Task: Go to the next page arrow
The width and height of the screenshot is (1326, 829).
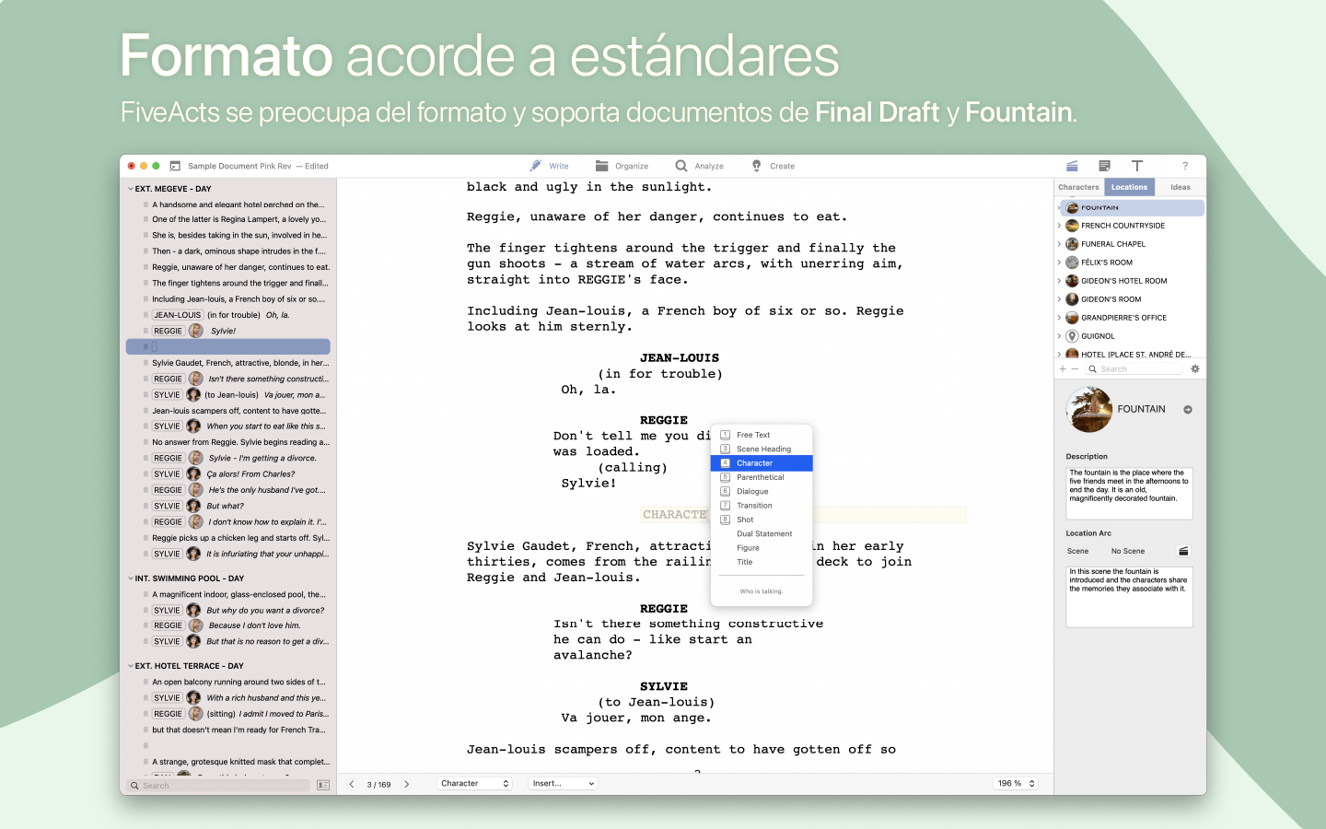Action: coord(407,784)
